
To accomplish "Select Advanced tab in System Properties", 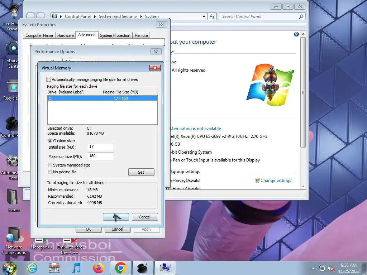I will click(x=87, y=35).
